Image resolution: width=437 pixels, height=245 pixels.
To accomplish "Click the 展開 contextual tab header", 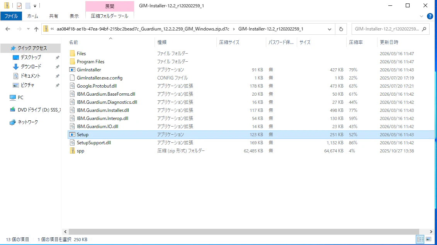I will (x=109, y=6).
